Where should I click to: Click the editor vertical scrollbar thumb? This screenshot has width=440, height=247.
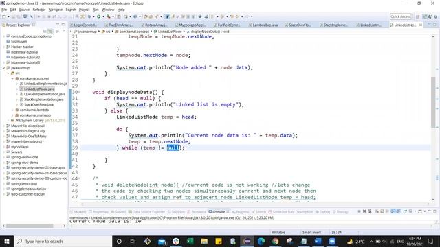coord(433,102)
